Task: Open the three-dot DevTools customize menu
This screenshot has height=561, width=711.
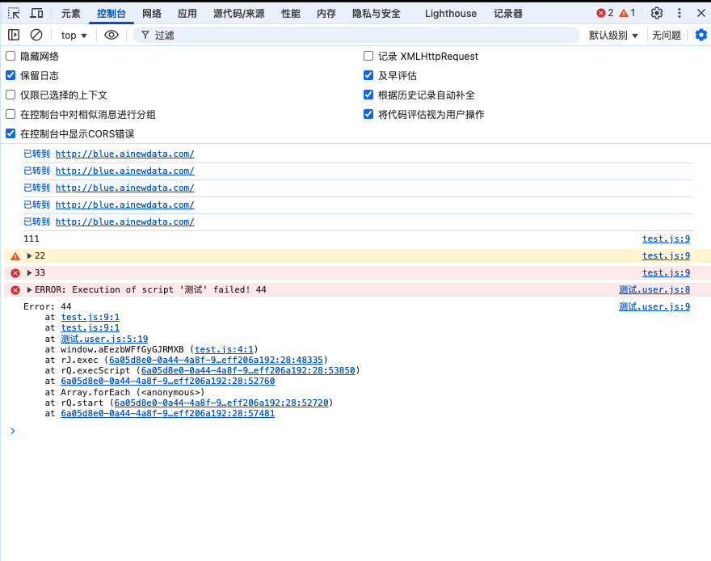Action: pyautogui.click(x=679, y=13)
